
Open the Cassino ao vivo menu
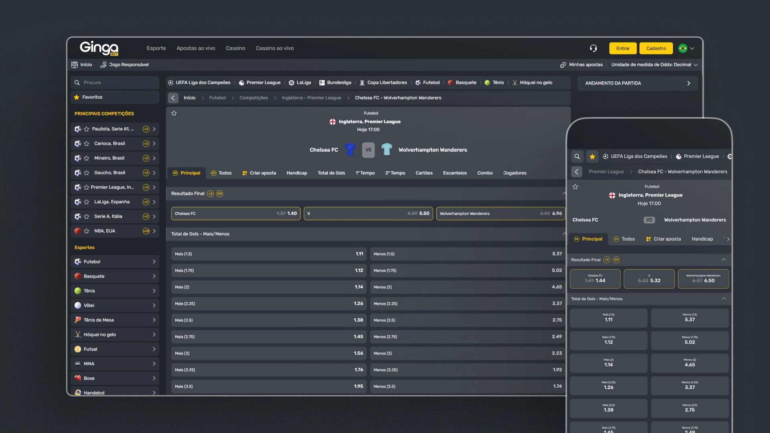275,49
